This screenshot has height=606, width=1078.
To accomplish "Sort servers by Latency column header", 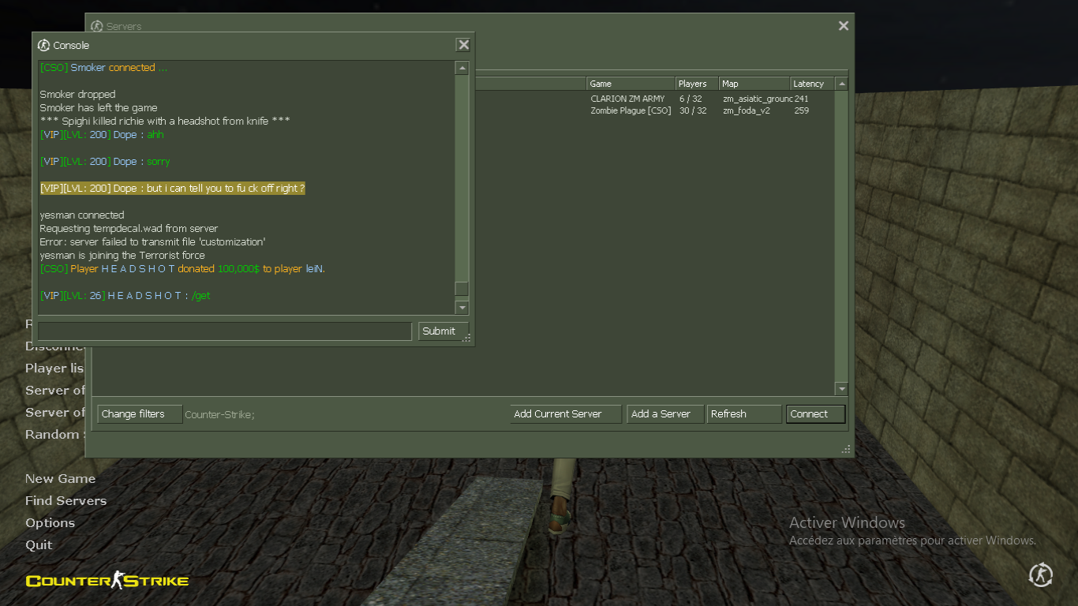I will tap(812, 84).
